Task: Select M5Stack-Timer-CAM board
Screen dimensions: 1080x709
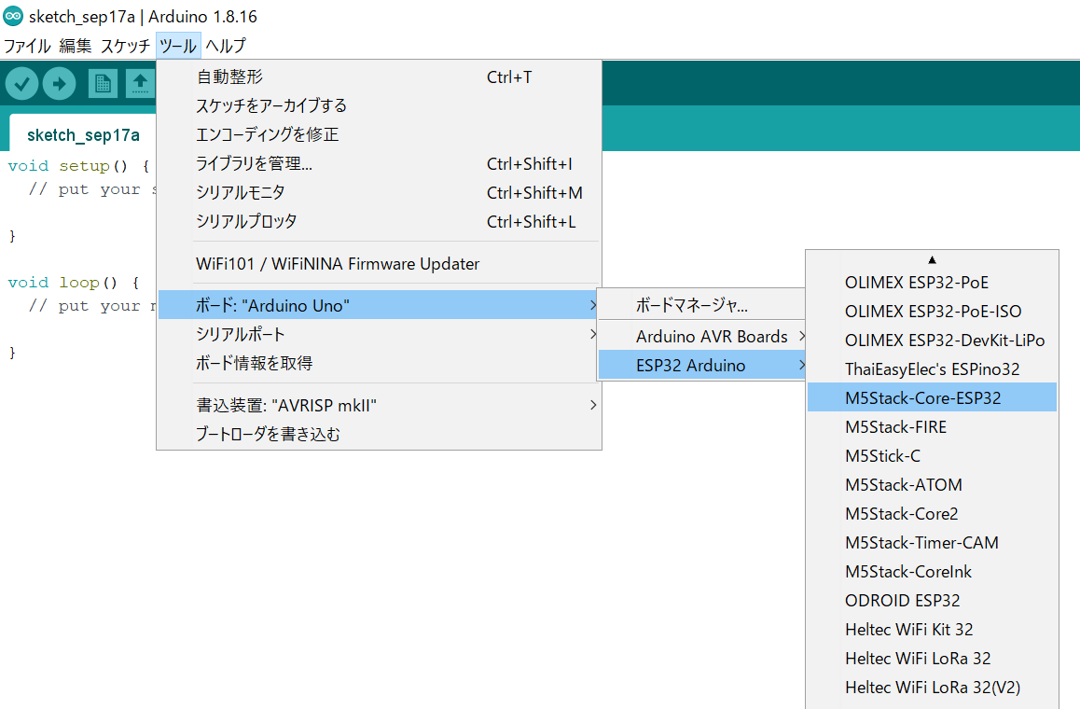Action: pos(932,543)
